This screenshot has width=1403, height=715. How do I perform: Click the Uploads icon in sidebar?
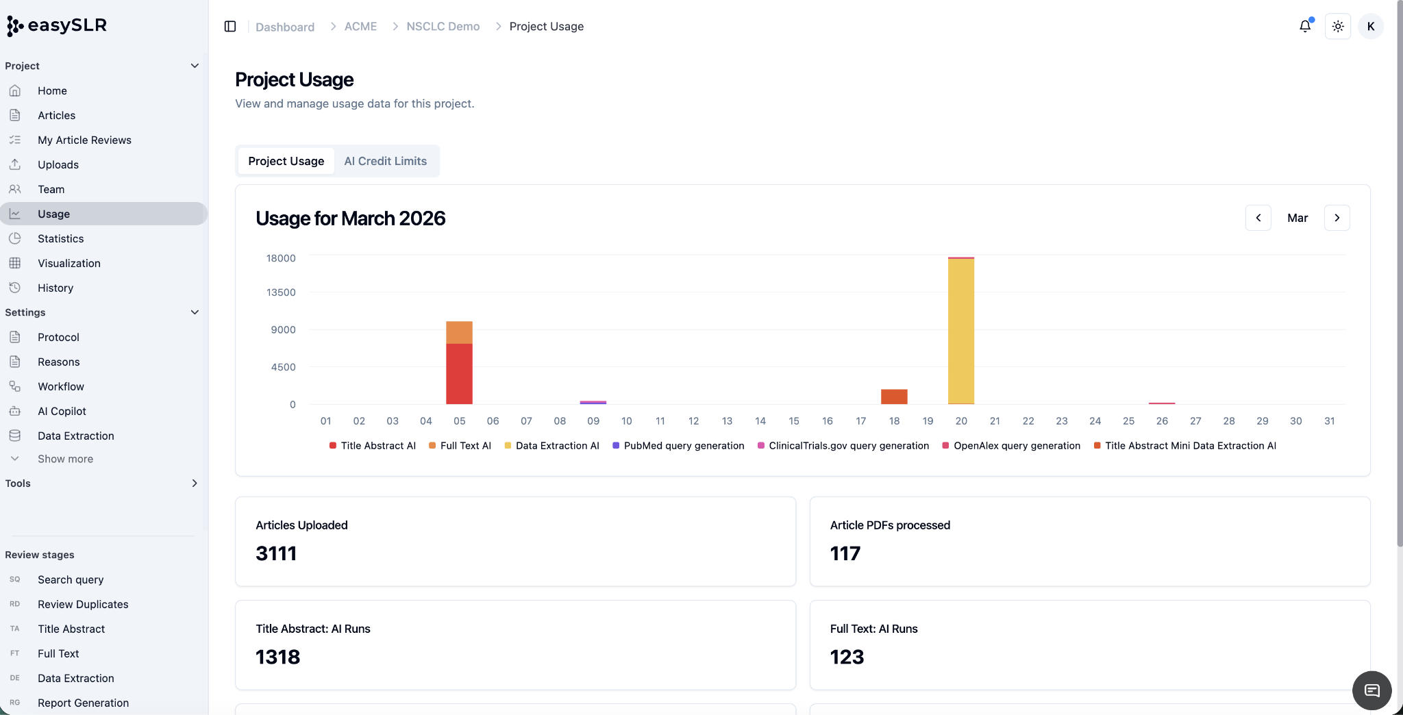tap(15, 164)
